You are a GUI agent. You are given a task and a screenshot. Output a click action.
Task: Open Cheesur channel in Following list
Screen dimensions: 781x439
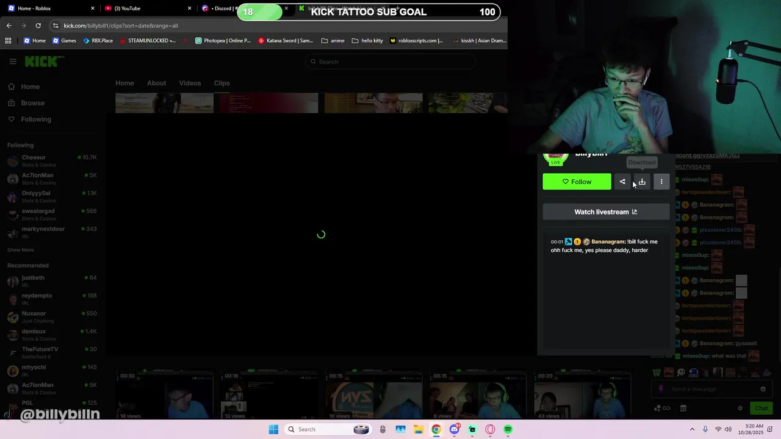click(52, 161)
